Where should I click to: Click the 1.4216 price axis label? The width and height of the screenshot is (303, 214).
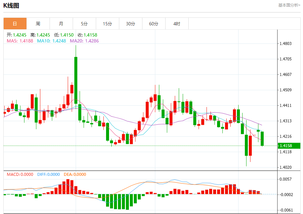[285, 136]
